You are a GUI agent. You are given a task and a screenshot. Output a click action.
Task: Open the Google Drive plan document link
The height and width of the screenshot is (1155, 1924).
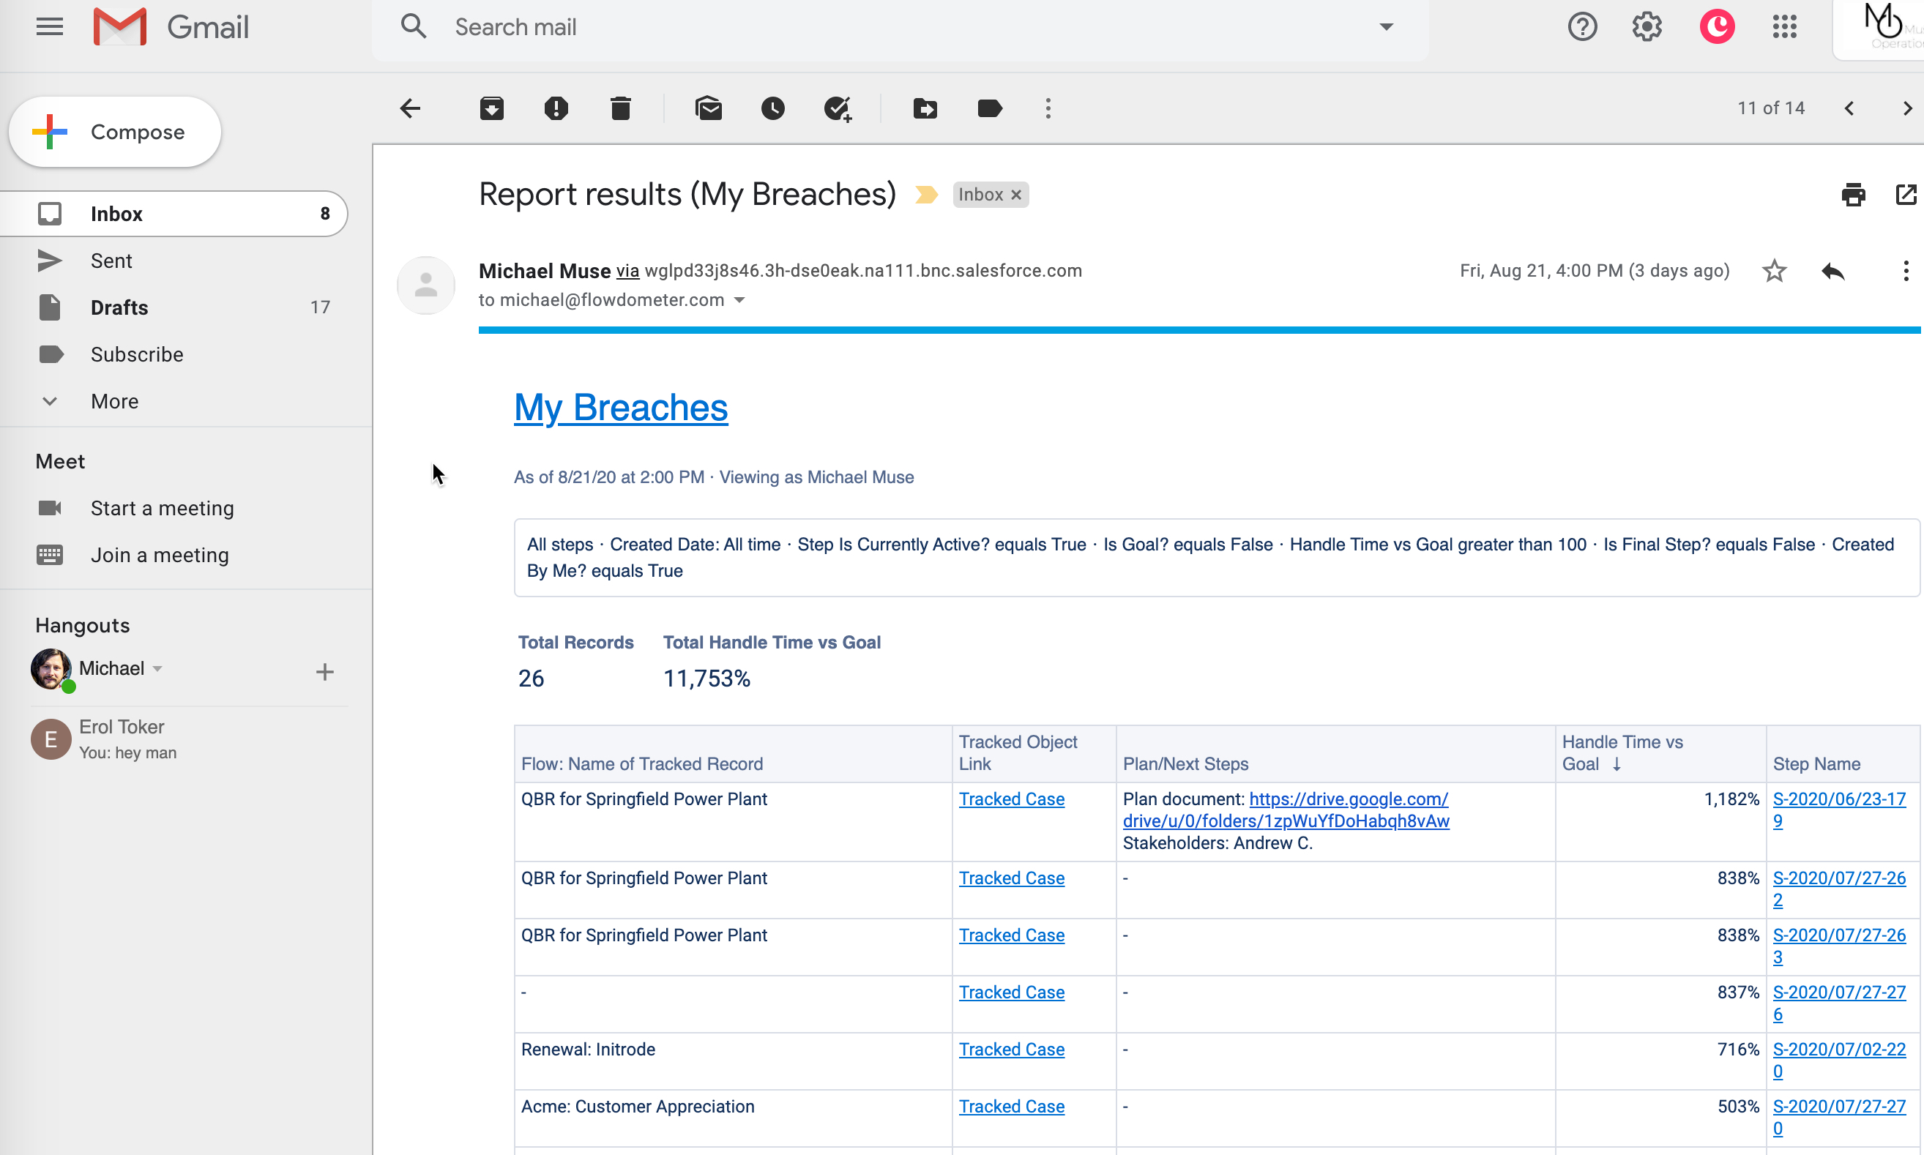[1286, 810]
